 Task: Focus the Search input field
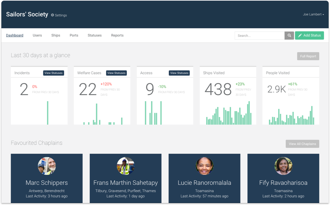click(259, 36)
